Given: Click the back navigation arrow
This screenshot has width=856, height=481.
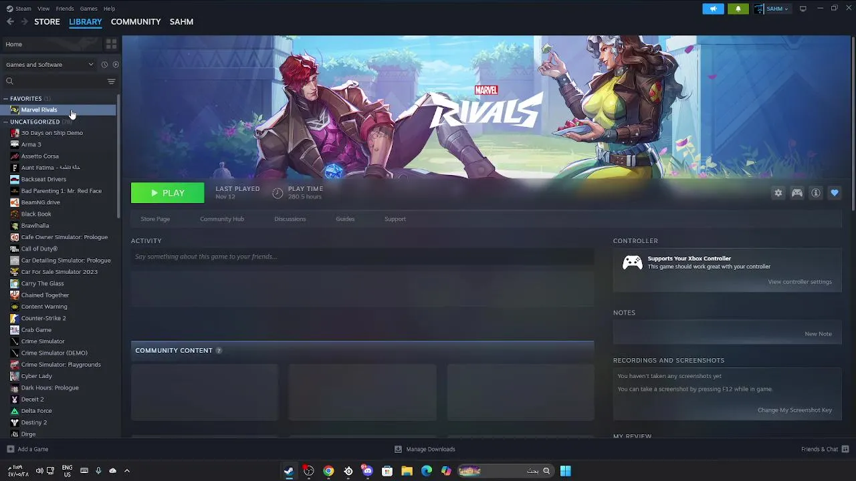Looking at the screenshot, I should click(x=10, y=21).
